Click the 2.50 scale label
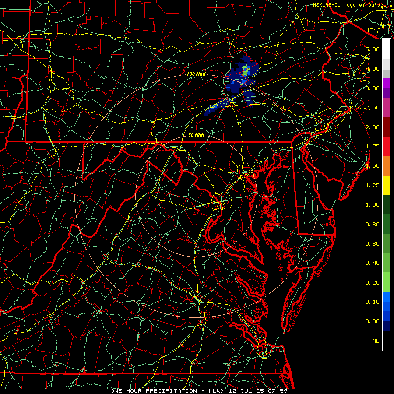The width and height of the screenshot is (394, 394). tap(373, 108)
